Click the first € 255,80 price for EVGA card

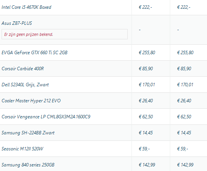point(147,53)
